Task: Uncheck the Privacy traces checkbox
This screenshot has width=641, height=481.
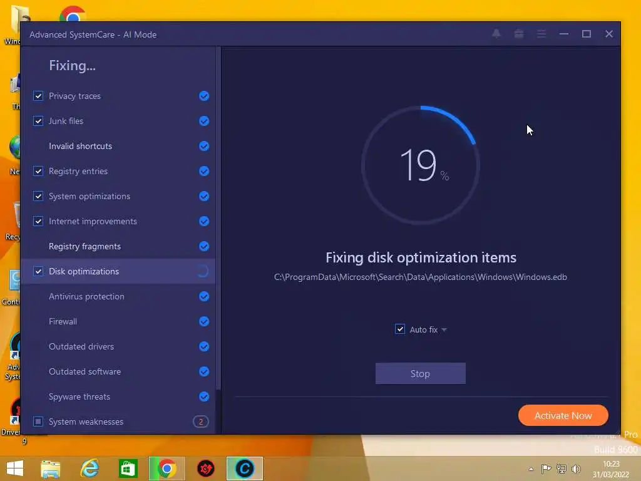Action: [38, 96]
